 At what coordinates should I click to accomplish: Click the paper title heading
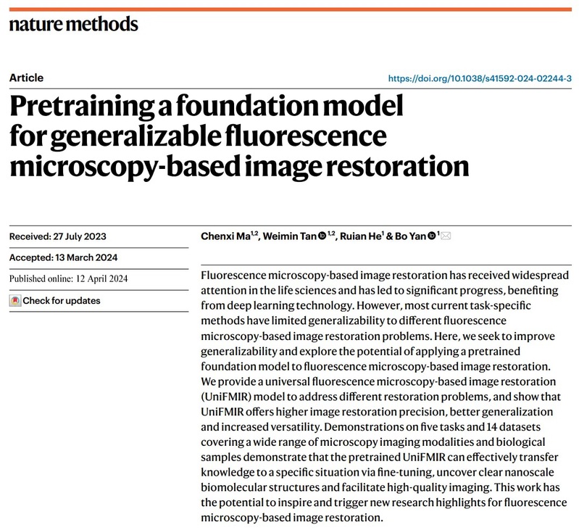(239, 137)
